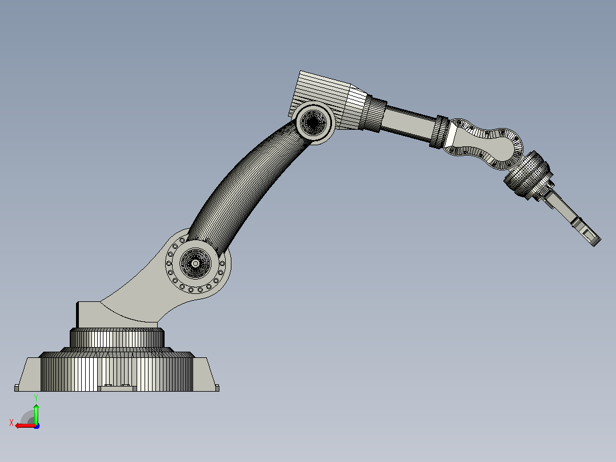Select the peanut-shaped wrist link

[x=484, y=143]
